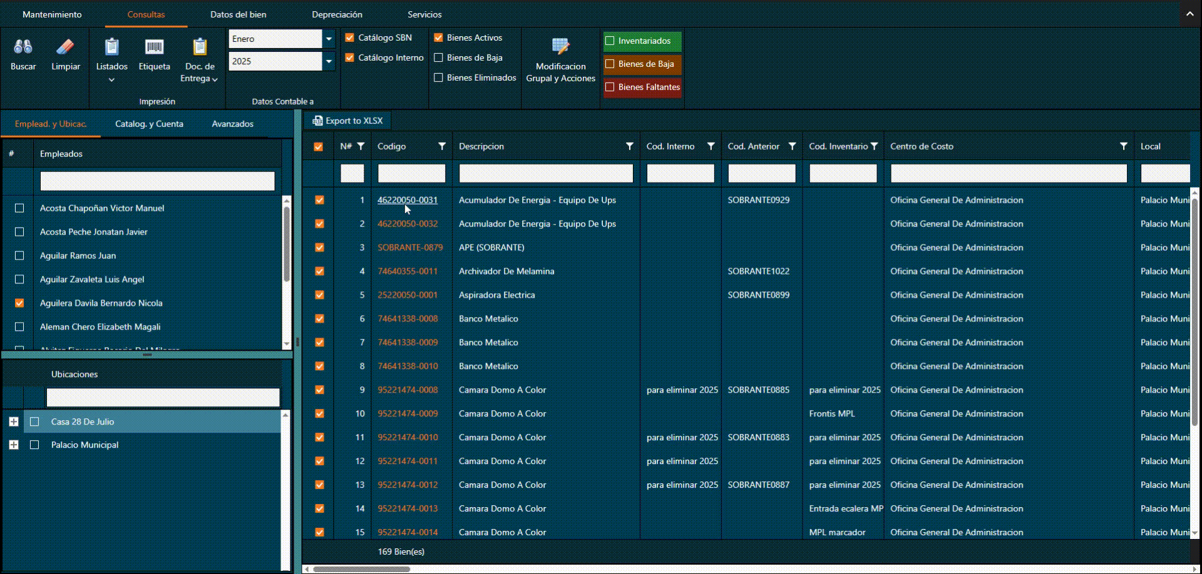The width and height of the screenshot is (1202, 574).
Task: Click the Centro de Costo filter input
Action: tap(1009, 173)
